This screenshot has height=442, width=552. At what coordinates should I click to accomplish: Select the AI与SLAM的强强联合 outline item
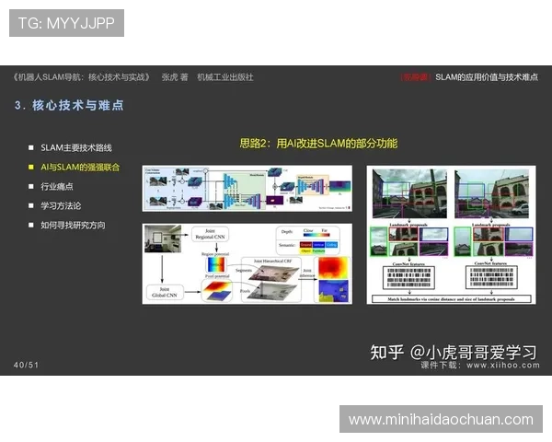[x=80, y=167]
